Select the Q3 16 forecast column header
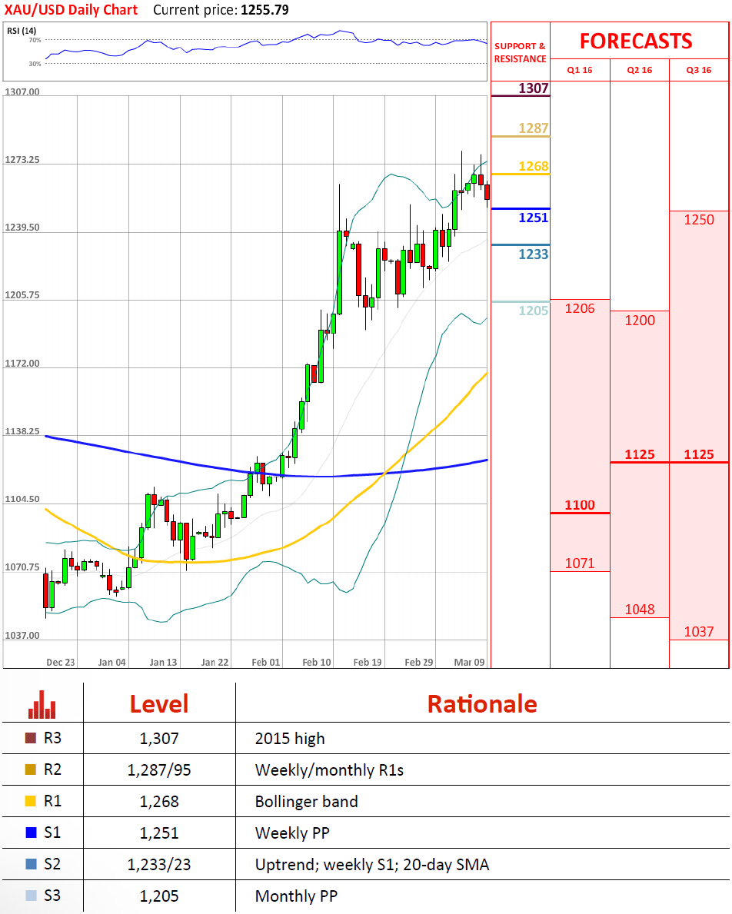Image resolution: width=732 pixels, height=914 pixels. tap(699, 70)
